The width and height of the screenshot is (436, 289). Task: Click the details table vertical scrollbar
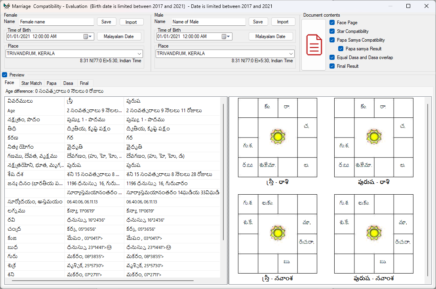tap(223, 172)
